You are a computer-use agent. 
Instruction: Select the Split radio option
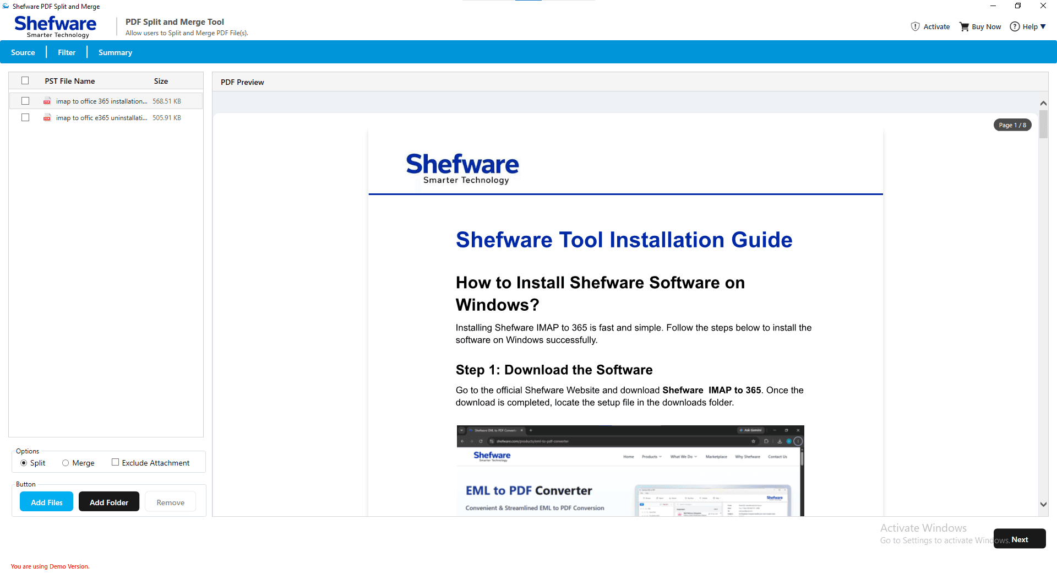click(x=24, y=463)
